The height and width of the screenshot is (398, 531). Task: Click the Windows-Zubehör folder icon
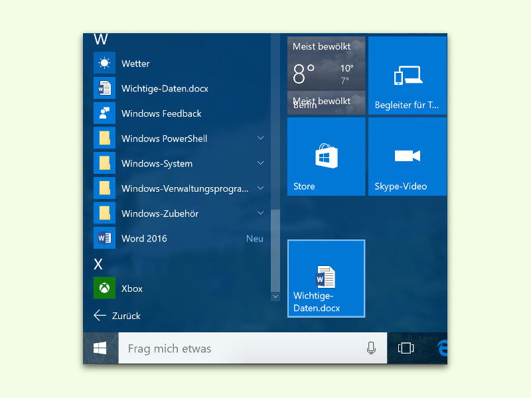104,213
